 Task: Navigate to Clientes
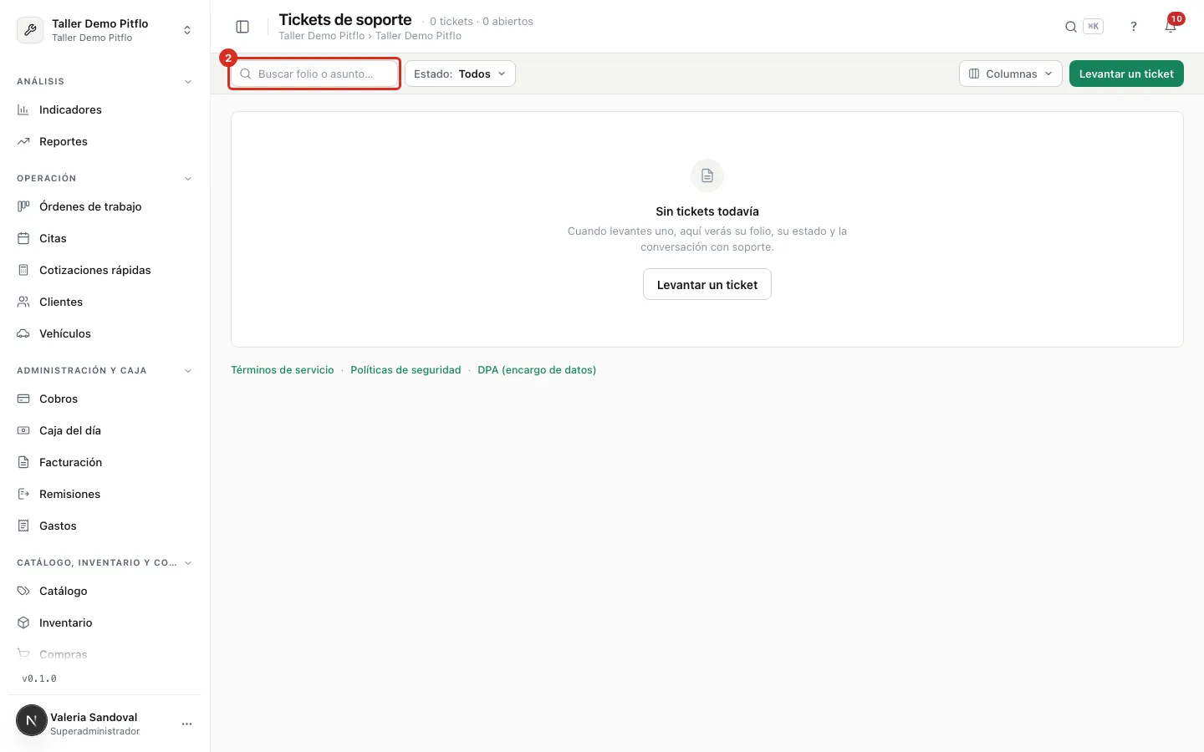coord(61,302)
